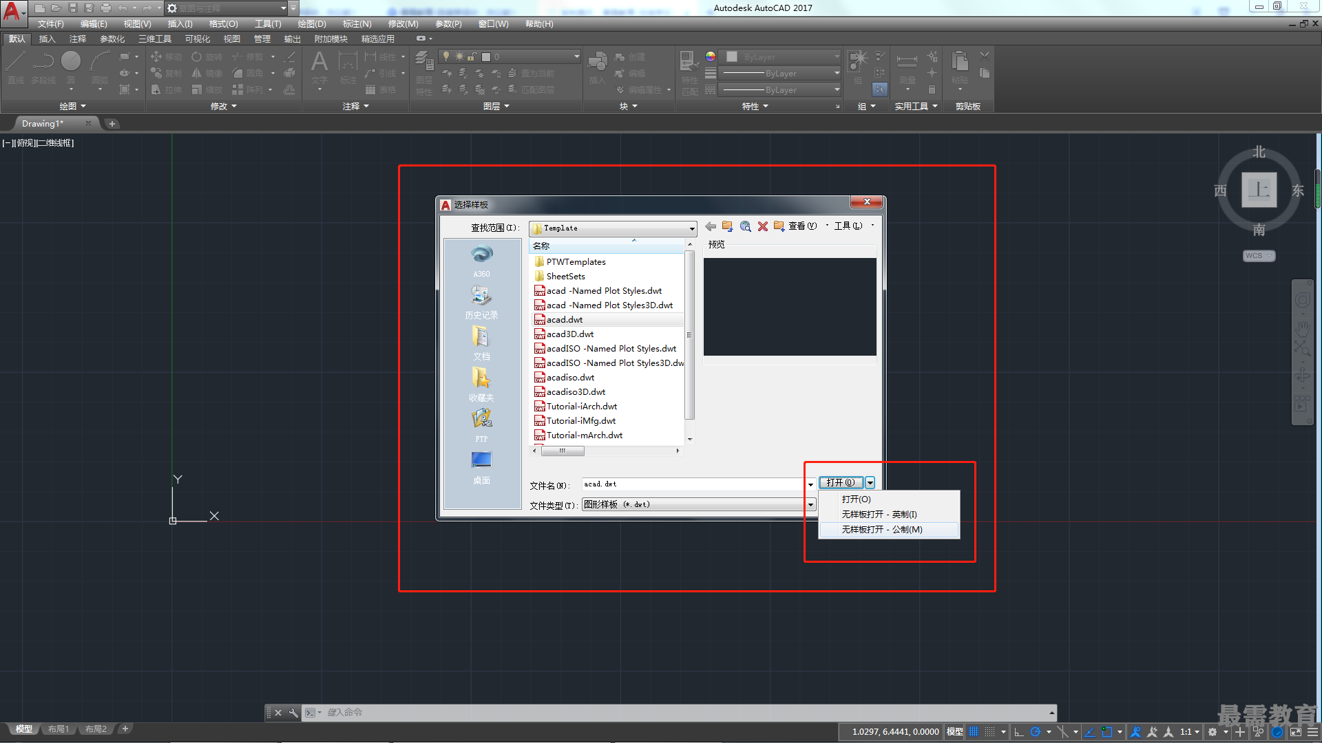Viewport: 1322px width, 743px height.
Task: Click the 插入 Insert block icon
Action: point(597,67)
